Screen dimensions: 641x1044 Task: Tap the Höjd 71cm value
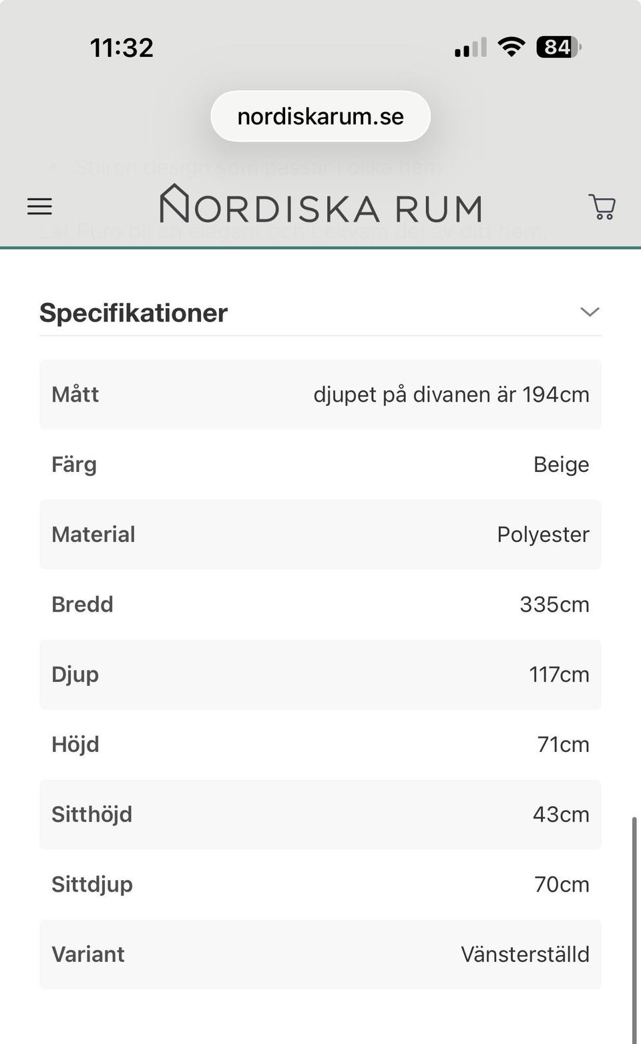coord(563,745)
